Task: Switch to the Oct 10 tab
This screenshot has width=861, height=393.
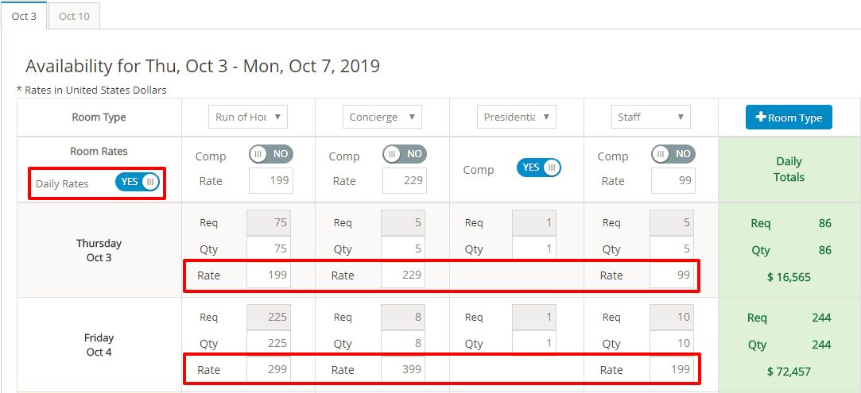Action: (74, 16)
